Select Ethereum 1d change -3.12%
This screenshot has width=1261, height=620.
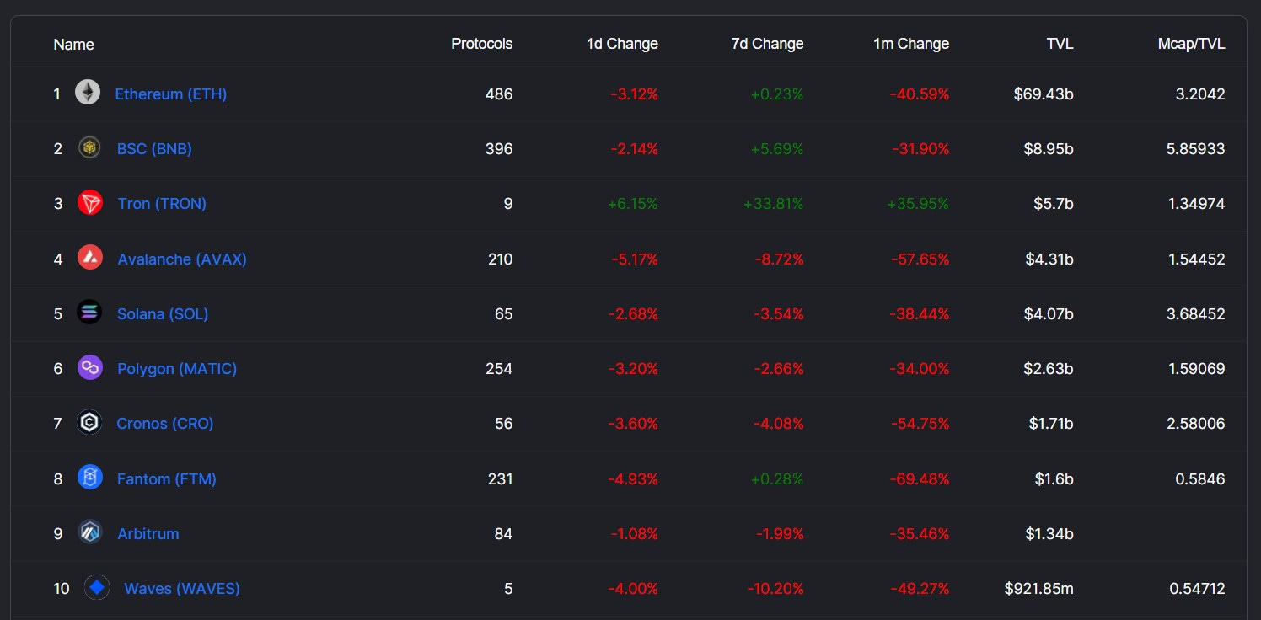tap(635, 94)
